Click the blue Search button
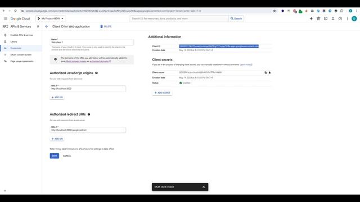This screenshot has width=360, height=202. click(x=236, y=19)
